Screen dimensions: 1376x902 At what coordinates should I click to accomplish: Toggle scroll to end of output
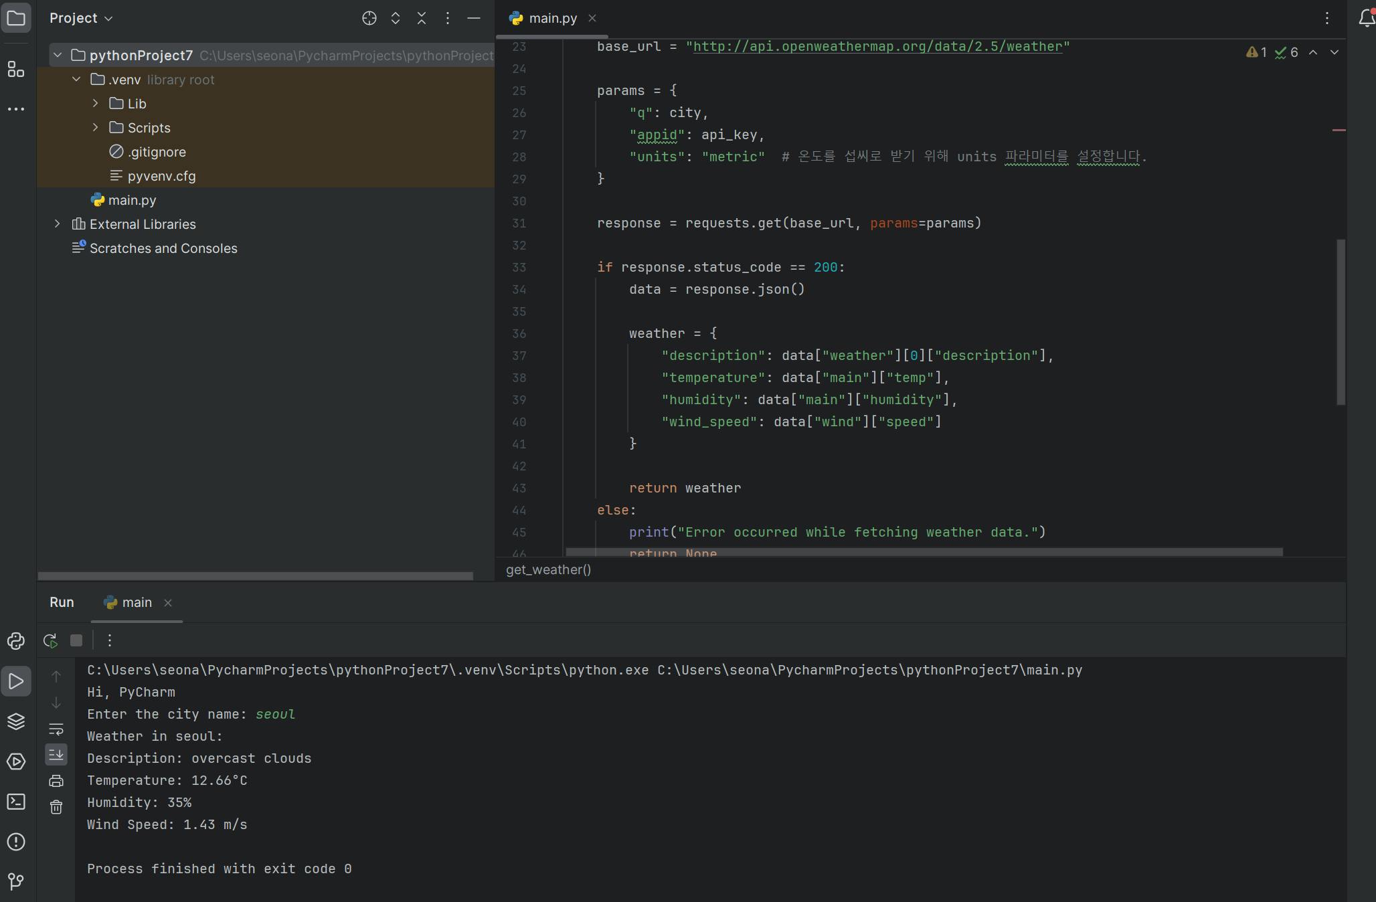pyautogui.click(x=56, y=755)
